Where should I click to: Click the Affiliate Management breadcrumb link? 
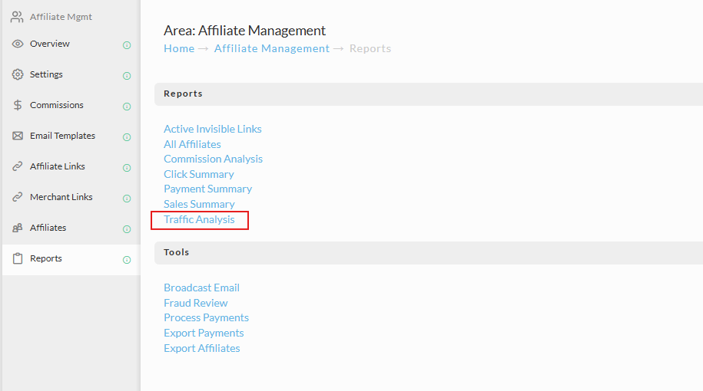pos(272,48)
